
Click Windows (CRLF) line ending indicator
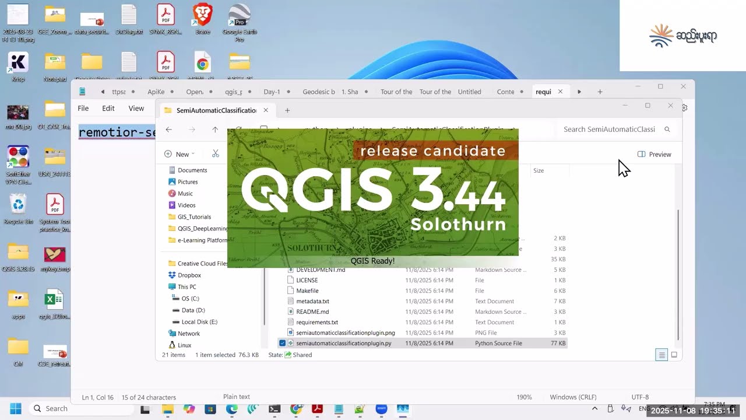[573, 397]
